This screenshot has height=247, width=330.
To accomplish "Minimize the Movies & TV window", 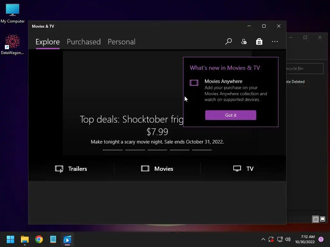I will pos(249,26).
